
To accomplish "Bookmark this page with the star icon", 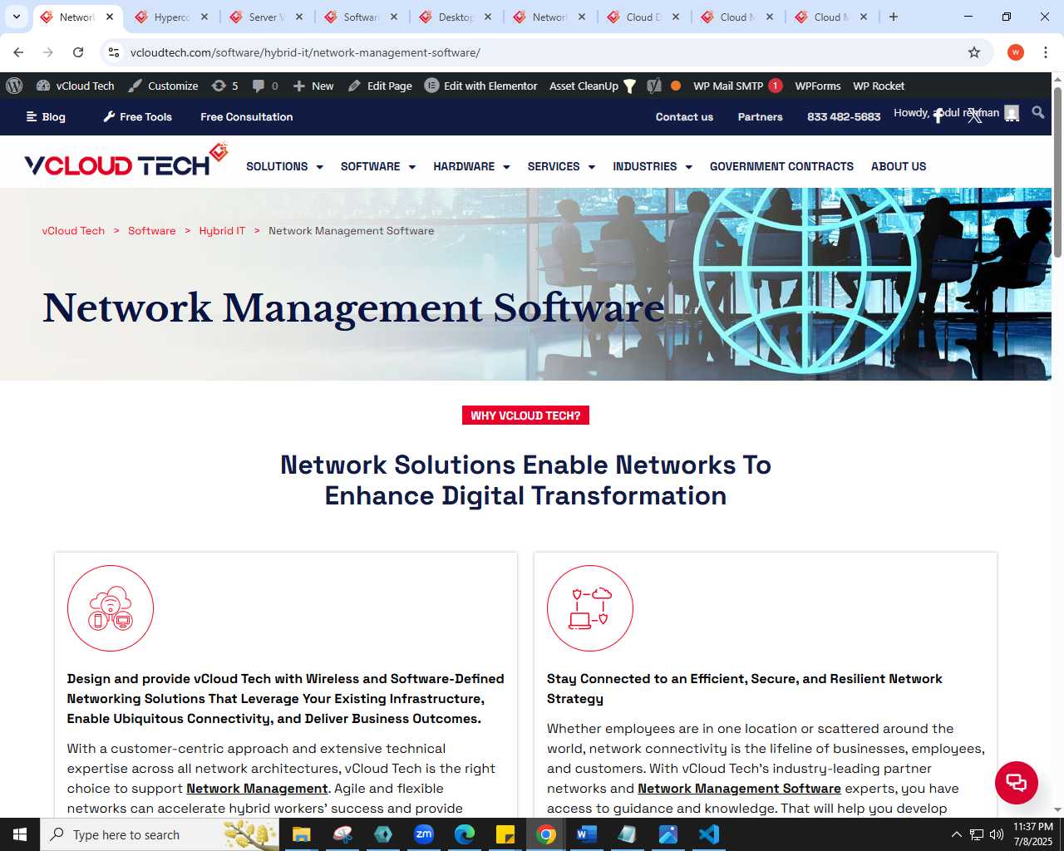I will 974,52.
